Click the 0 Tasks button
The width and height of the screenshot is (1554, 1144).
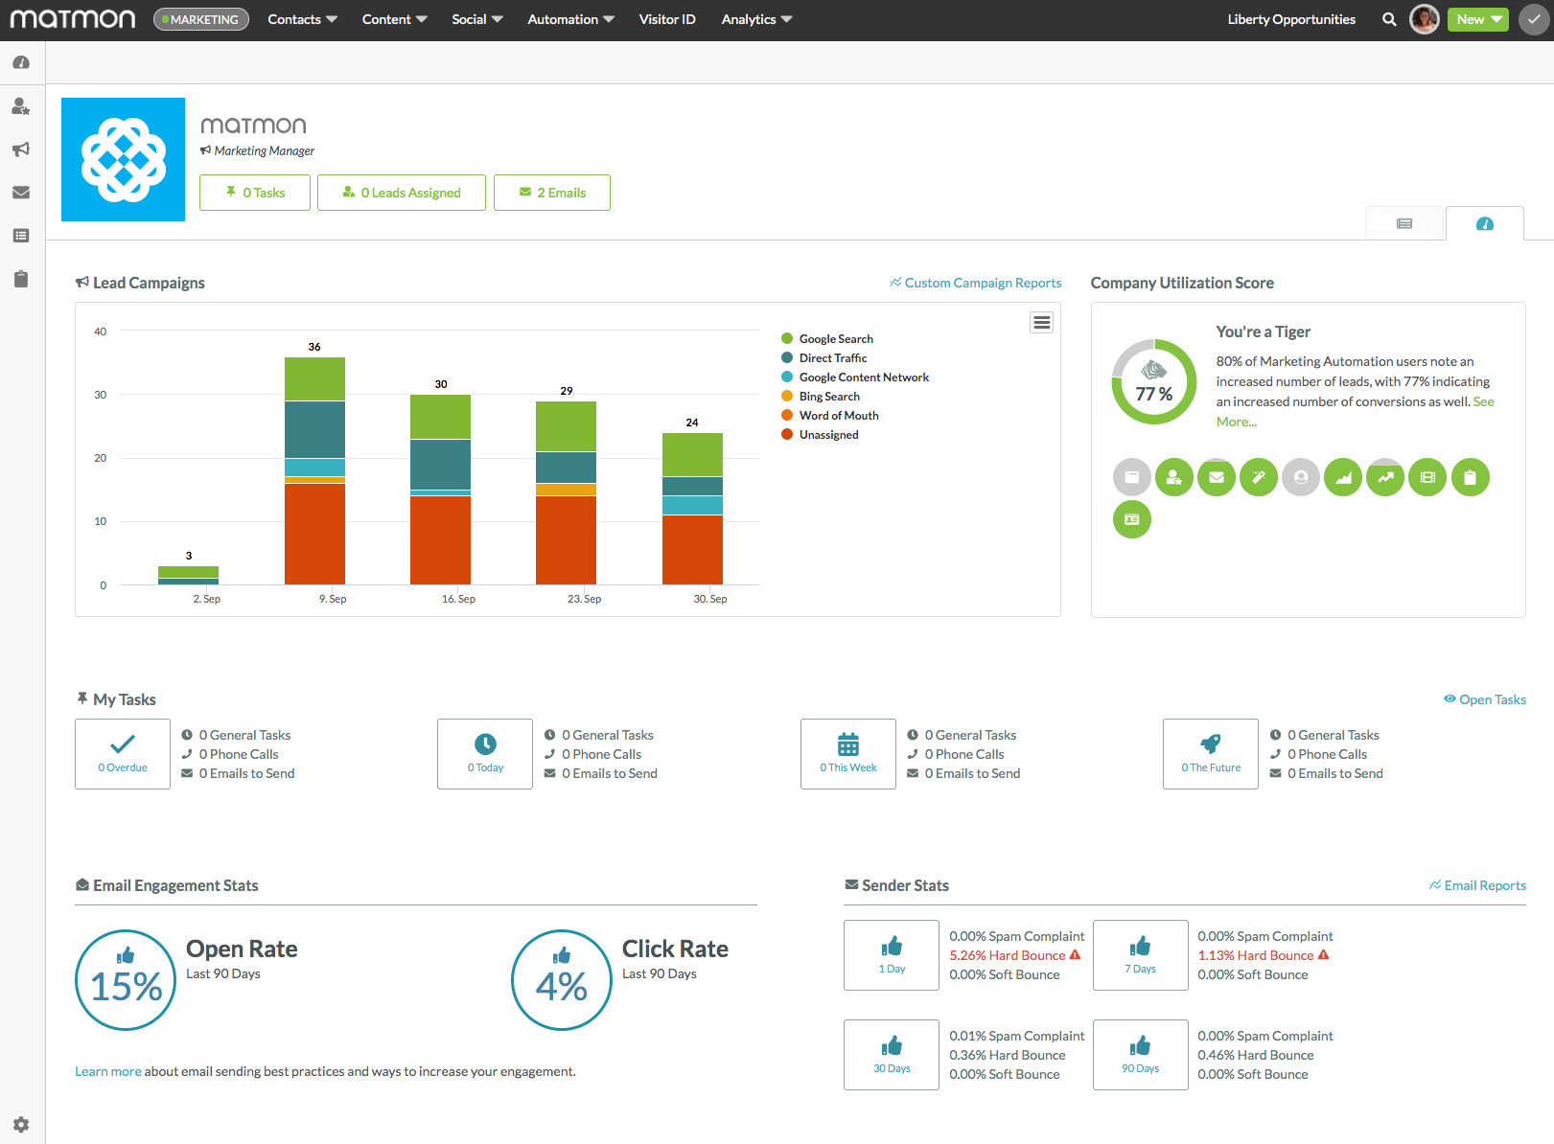pos(255,193)
